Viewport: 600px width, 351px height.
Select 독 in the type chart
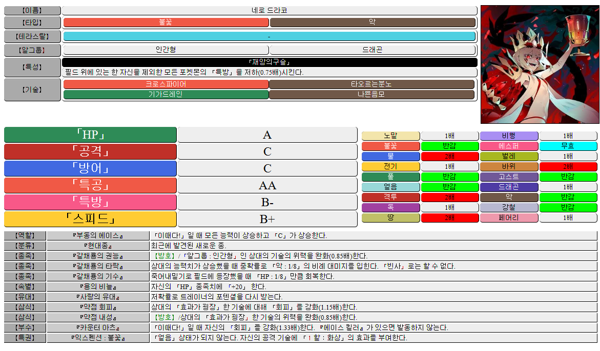(x=390, y=207)
